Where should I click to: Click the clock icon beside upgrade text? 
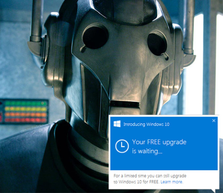point(122,146)
